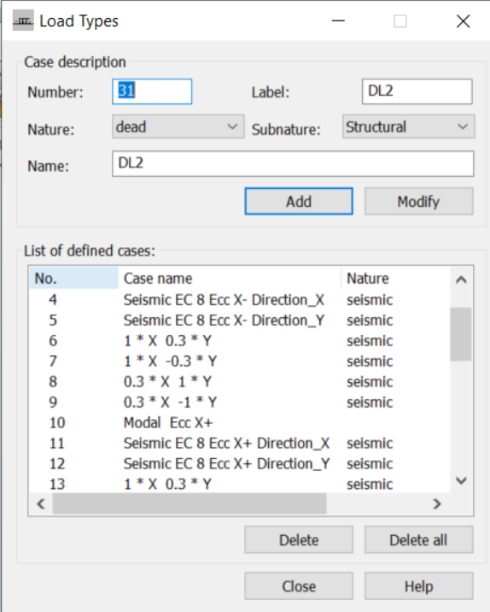Click the list's scroll down arrow
This screenshot has height=612, width=490.
[462, 480]
